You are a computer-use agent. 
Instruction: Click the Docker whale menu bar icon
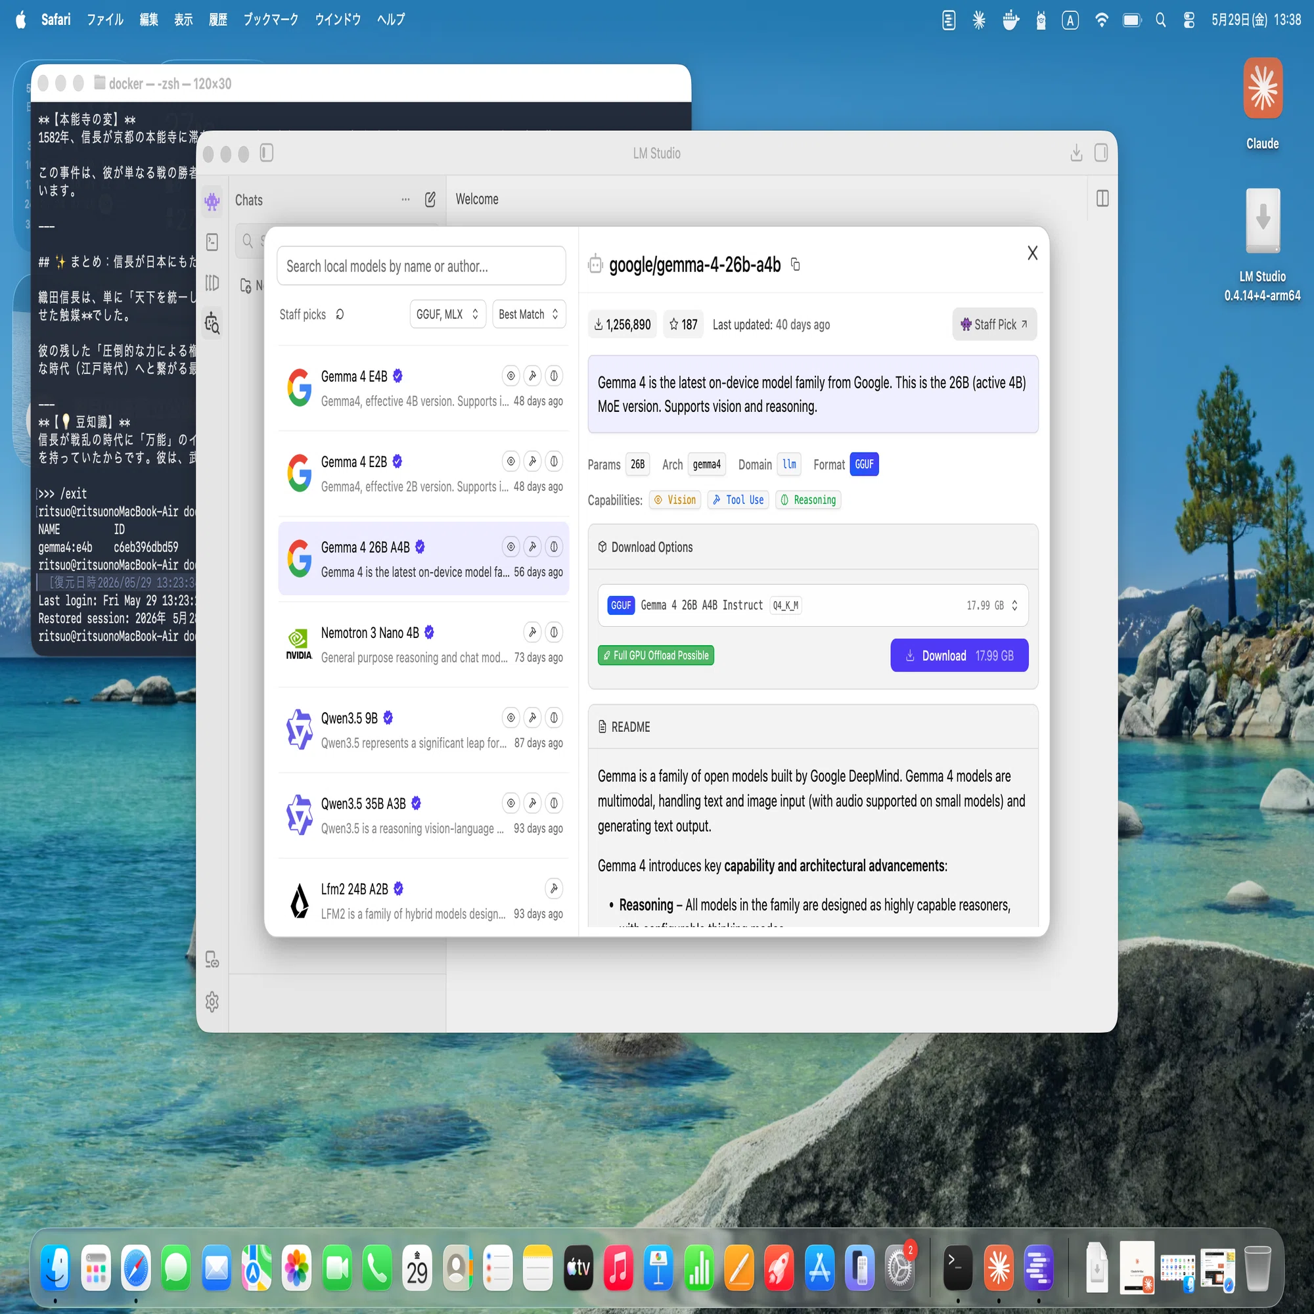[x=1010, y=20]
